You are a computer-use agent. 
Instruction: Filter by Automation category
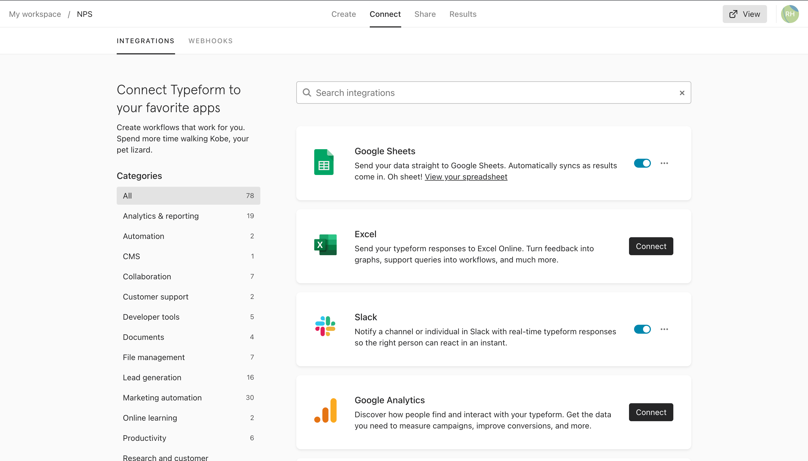[x=188, y=236]
